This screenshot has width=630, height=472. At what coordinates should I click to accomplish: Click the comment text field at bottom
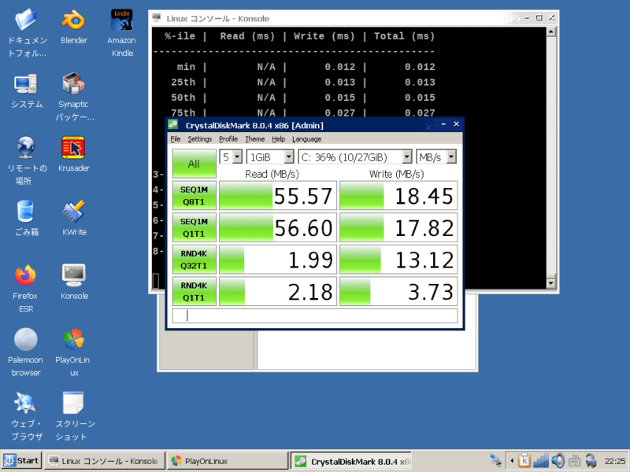tap(315, 315)
